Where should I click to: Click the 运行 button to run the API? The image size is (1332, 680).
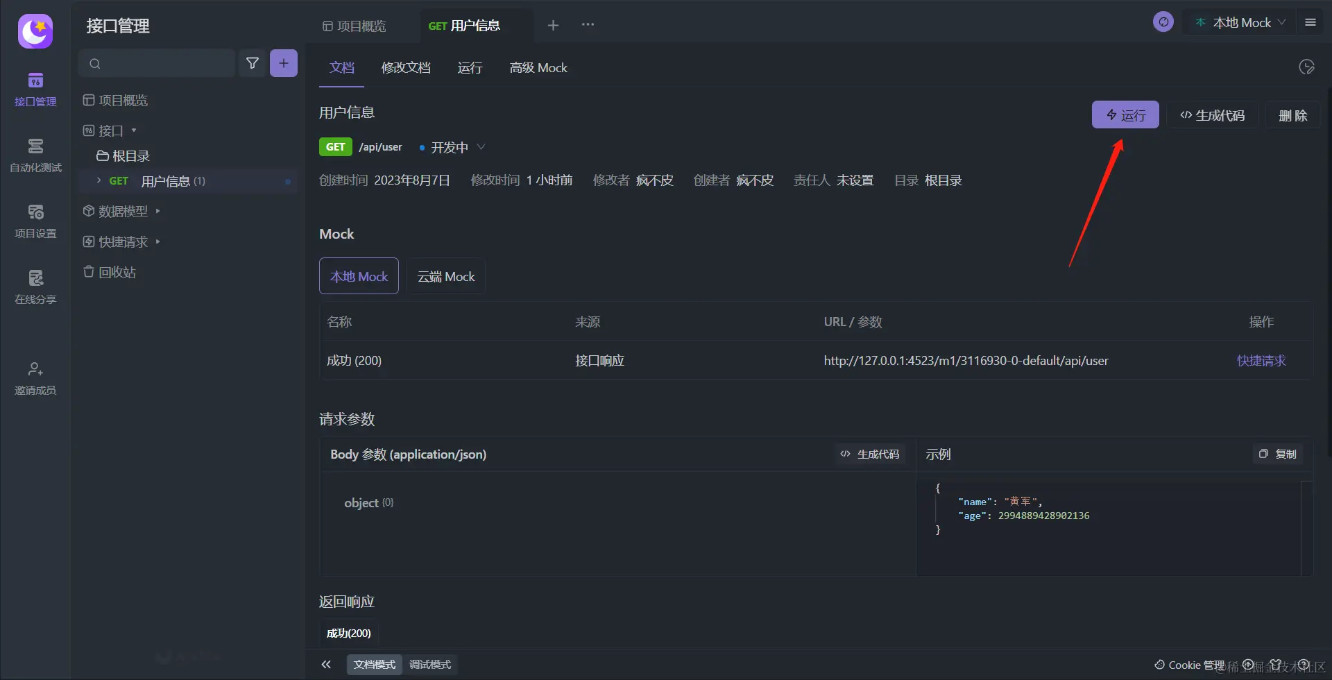1125,114
